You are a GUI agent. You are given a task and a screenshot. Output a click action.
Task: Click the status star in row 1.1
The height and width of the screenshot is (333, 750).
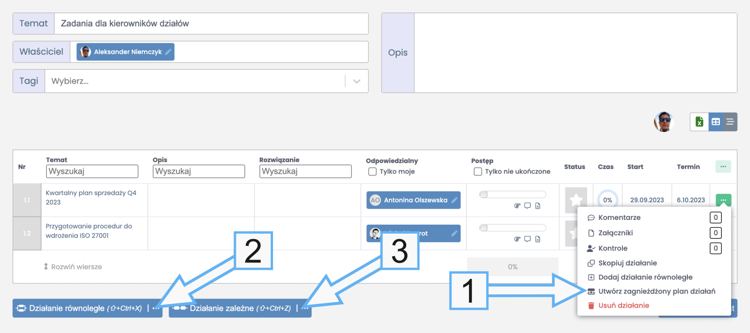576,200
